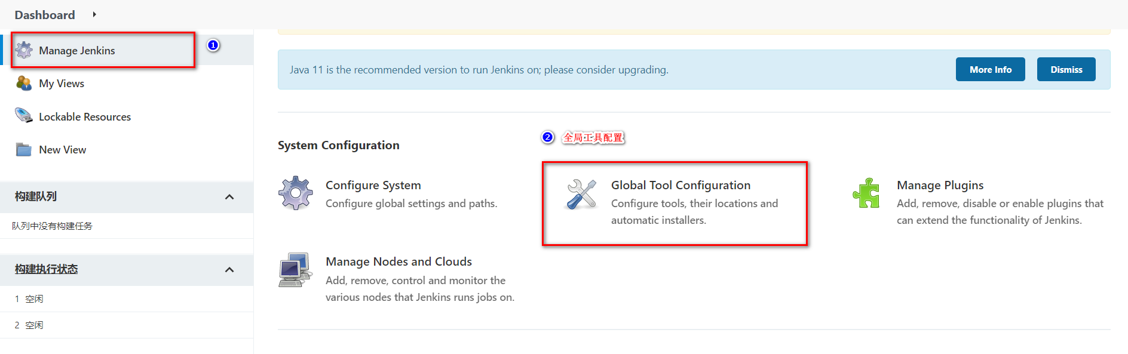Click the Configure System gear icon
The height and width of the screenshot is (354, 1128).
coord(296,193)
